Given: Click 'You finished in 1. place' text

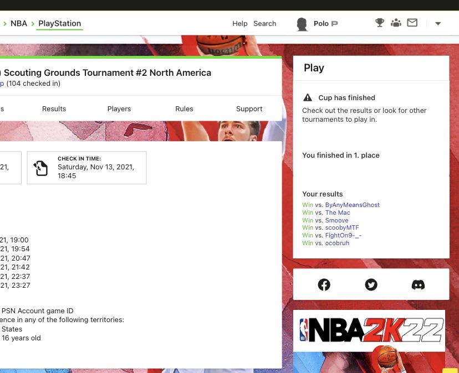Looking at the screenshot, I should pyautogui.click(x=341, y=155).
